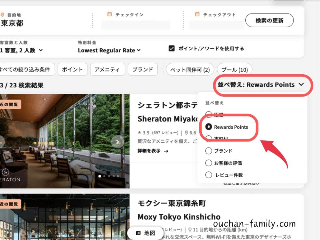Select the 距離 sort radio button
Image resolution: width=320 pixels, height=240 pixels.
point(209,115)
